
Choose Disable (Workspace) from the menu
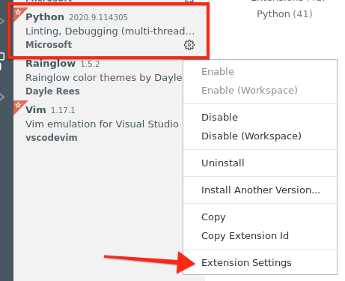click(251, 136)
